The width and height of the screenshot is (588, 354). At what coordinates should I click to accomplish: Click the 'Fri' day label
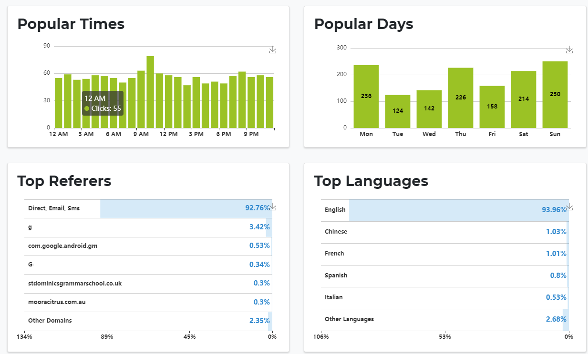click(x=492, y=134)
